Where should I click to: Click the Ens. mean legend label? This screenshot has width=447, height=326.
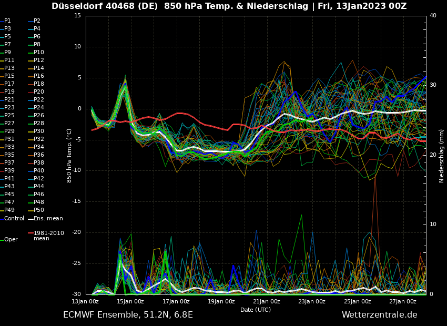pos(48,218)
